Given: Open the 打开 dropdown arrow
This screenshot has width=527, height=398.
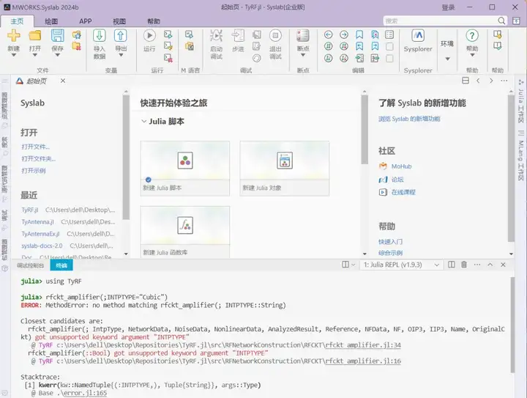Looking at the screenshot, I should (x=35, y=55).
